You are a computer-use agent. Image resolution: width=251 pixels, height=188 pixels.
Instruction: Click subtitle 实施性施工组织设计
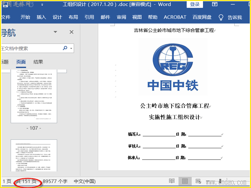(174, 117)
